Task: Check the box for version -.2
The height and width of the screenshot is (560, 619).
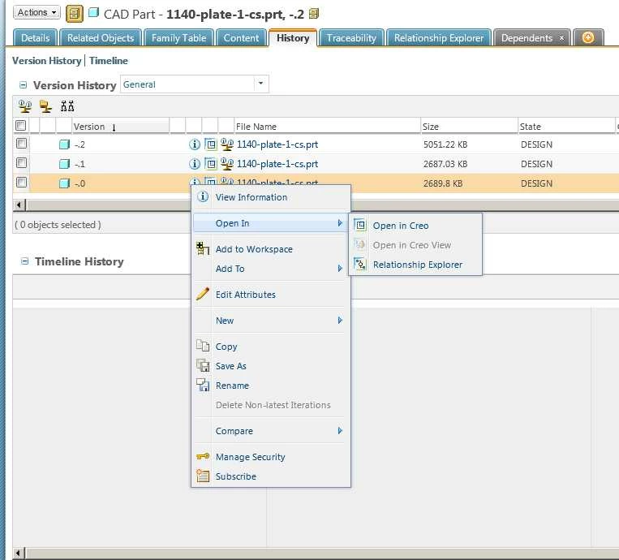Action: pyautogui.click(x=22, y=144)
